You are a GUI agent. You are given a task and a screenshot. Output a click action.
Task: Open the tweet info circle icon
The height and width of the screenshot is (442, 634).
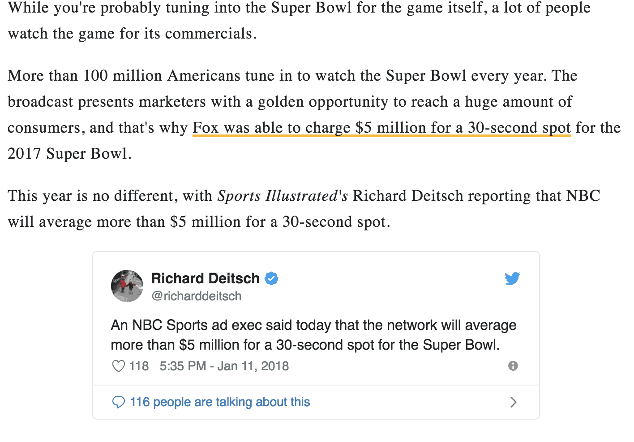(x=513, y=366)
